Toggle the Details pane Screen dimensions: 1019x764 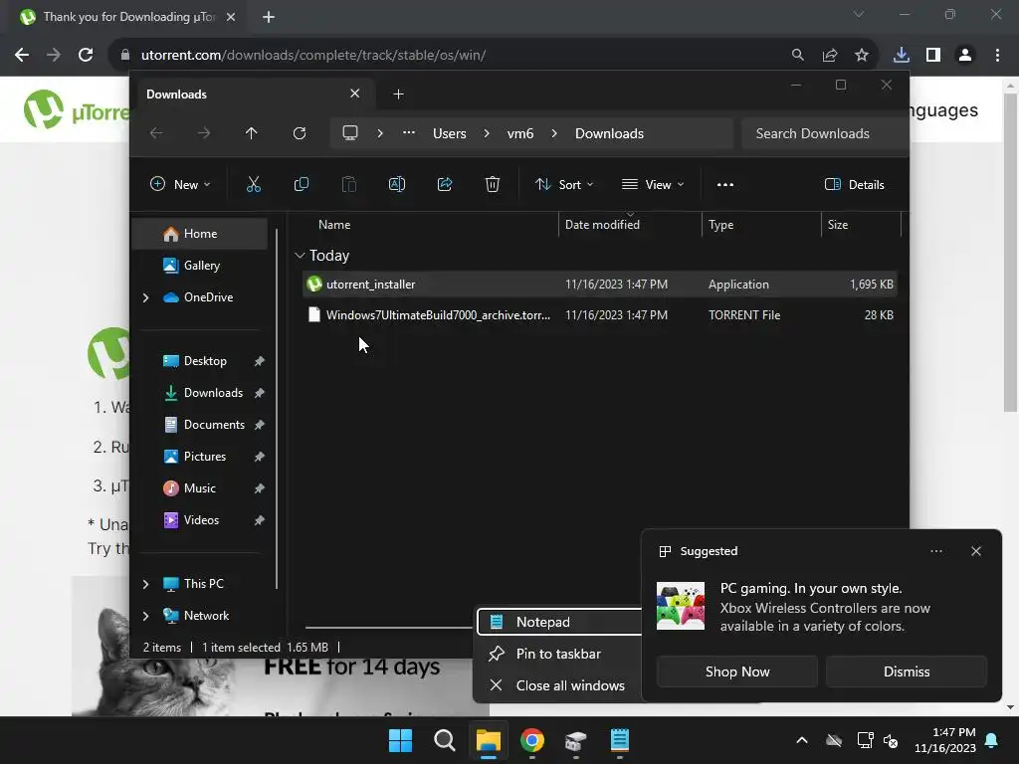tap(854, 184)
